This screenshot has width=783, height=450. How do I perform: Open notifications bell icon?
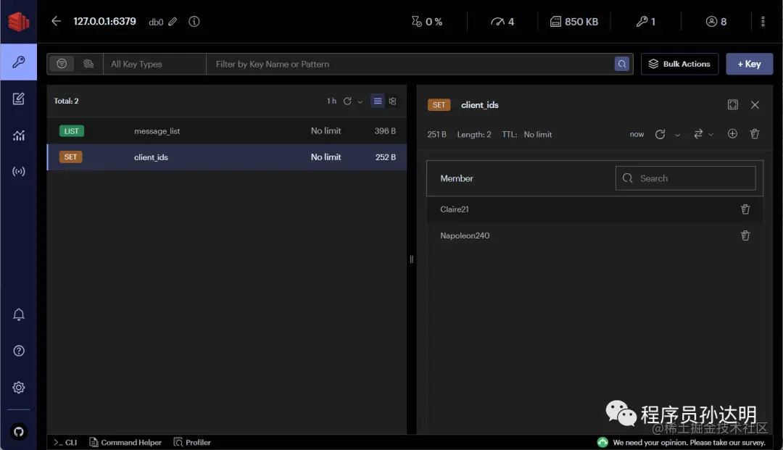click(18, 314)
